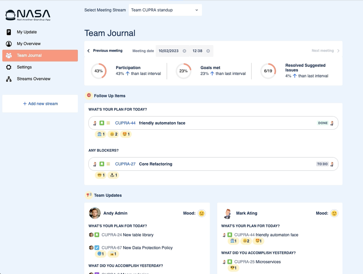
Task: Clear the meeting date 10/02/2023
Action: (184, 51)
